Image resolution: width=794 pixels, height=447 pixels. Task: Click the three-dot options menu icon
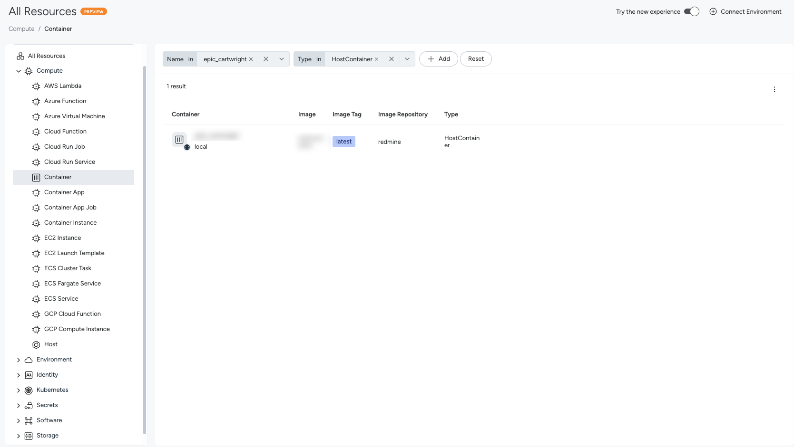point(774,89)
